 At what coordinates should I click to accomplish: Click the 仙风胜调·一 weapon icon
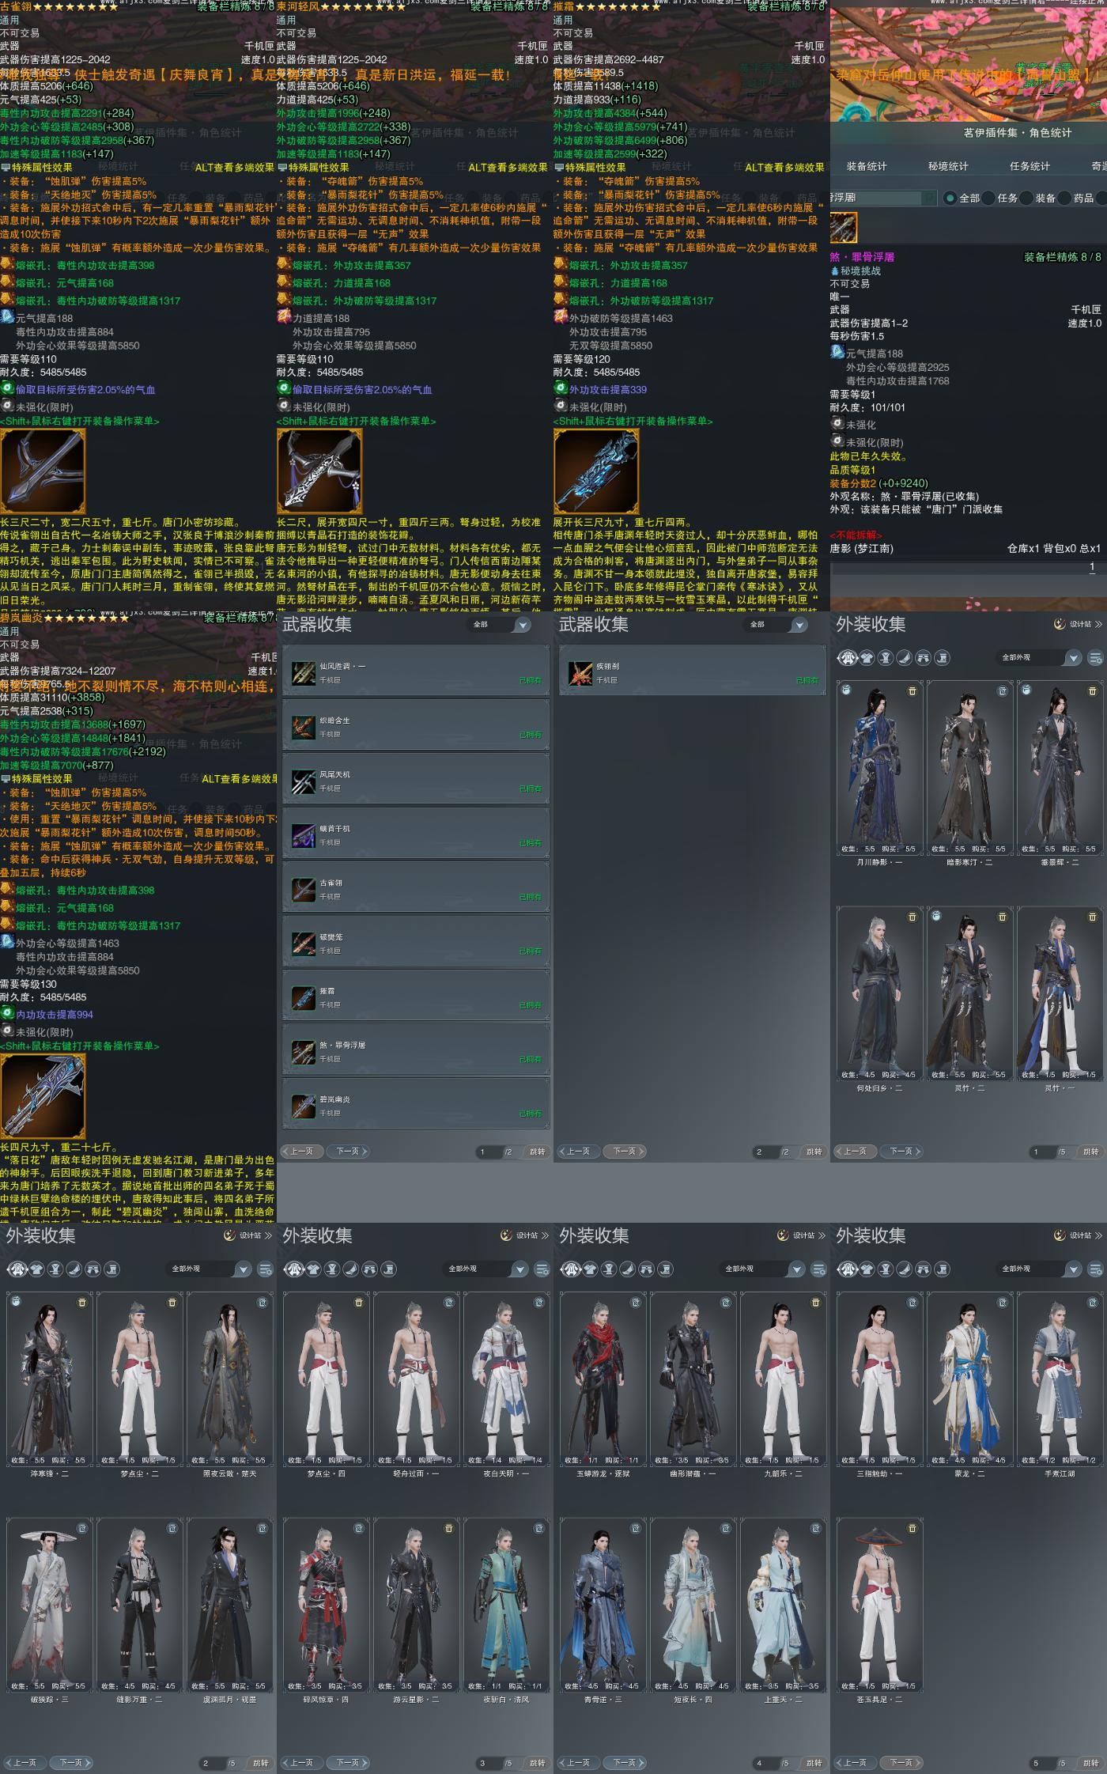pyautogui.click(x=304, y=673)
